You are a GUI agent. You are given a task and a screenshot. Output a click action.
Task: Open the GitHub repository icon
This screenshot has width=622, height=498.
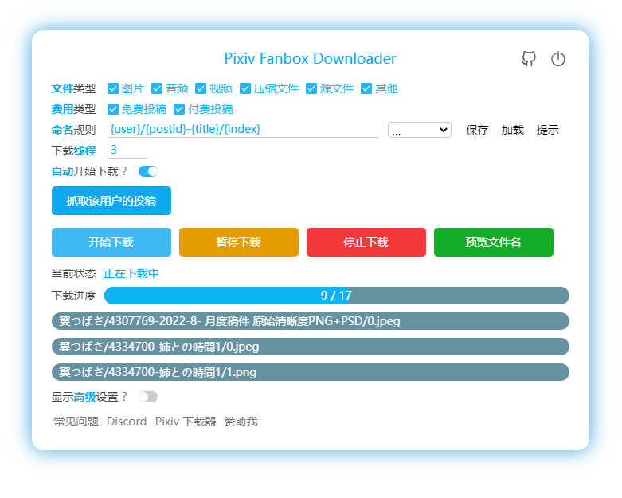(528, 59)
